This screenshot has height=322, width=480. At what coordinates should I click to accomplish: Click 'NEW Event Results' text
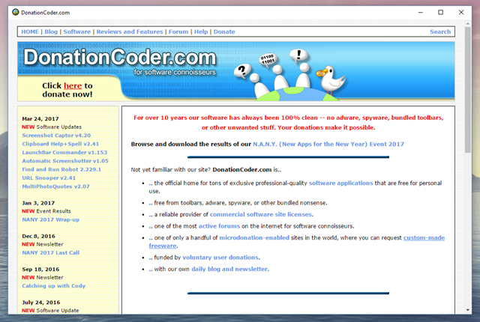point(46,211)
